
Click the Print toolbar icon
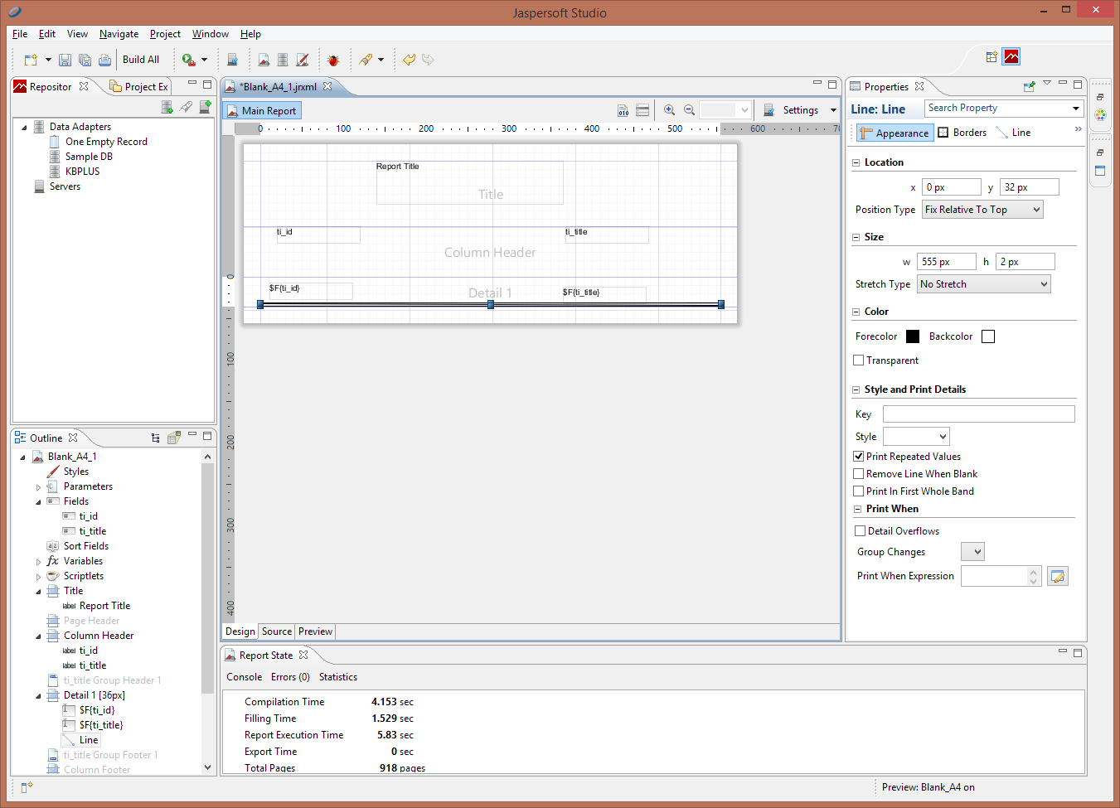[104, 60]
